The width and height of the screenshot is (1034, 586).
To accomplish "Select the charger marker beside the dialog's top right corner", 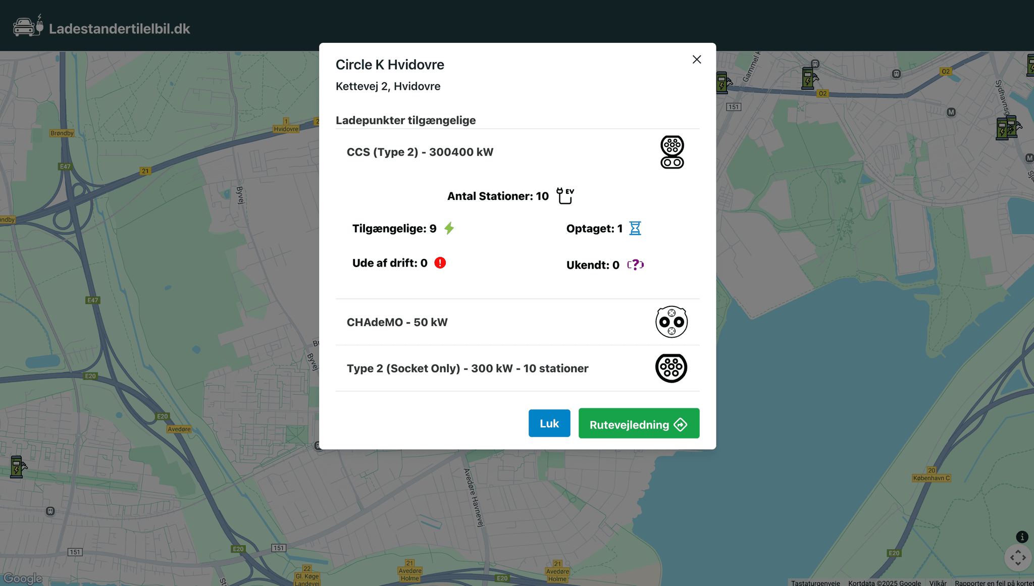I will [723, 83].
